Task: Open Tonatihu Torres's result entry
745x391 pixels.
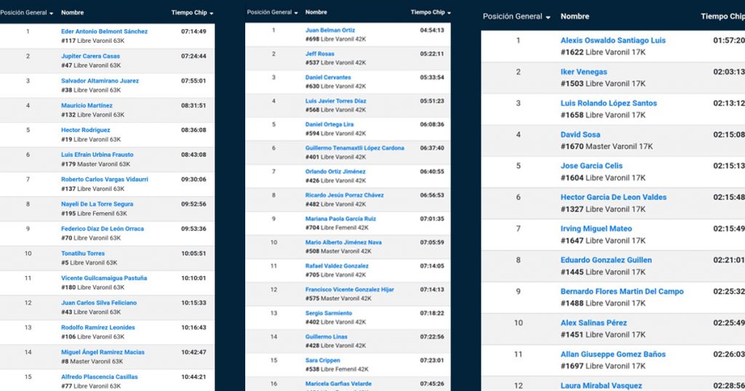Action: [x=82, y=254]
